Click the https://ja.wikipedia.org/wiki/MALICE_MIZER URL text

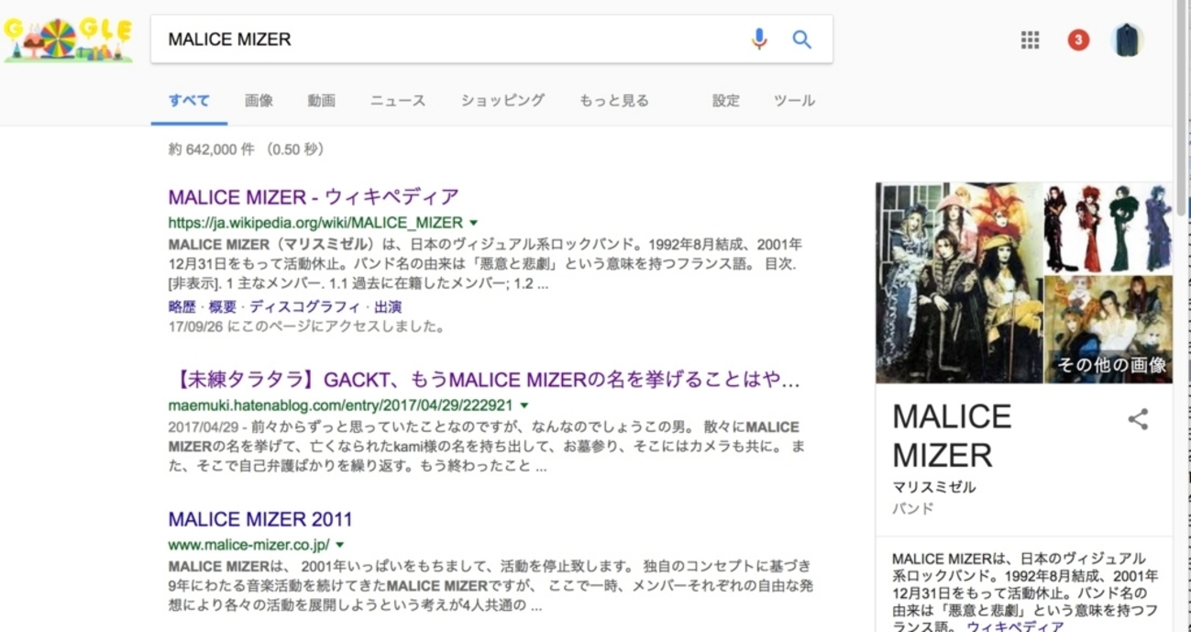pos(315,223)
